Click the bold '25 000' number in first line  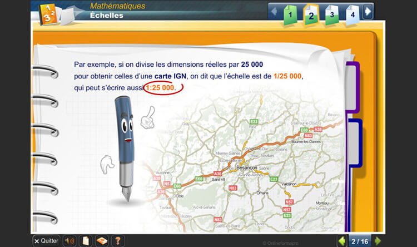tap(252, 65)
